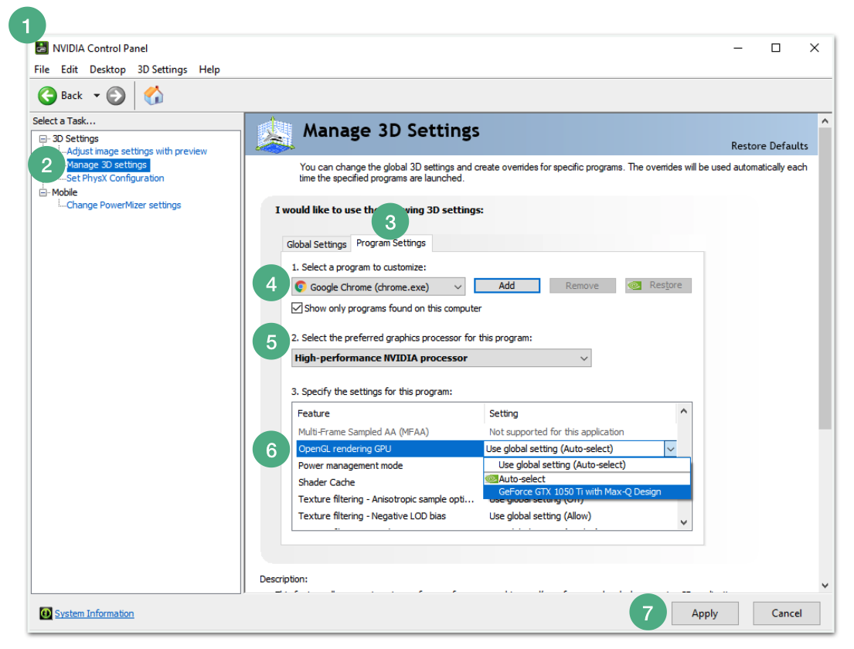
Task: Open the OpenGL rendering GPU setting dropdown arrow
Action: 671,449
